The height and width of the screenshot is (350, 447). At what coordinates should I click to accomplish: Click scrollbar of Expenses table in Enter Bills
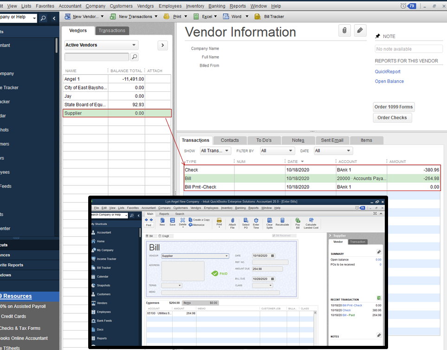coord(315,327)
